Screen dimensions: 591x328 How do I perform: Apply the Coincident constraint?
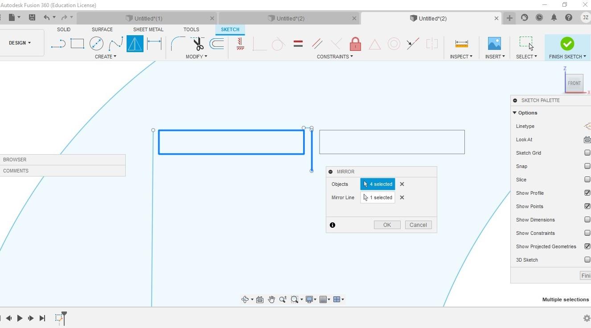[x=259, y=44]
